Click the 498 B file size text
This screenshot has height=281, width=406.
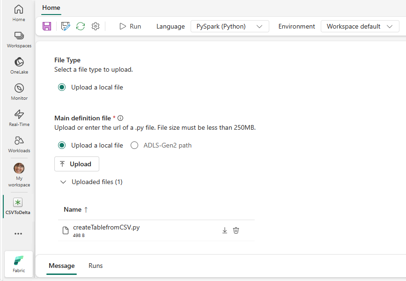pos(79,236)
